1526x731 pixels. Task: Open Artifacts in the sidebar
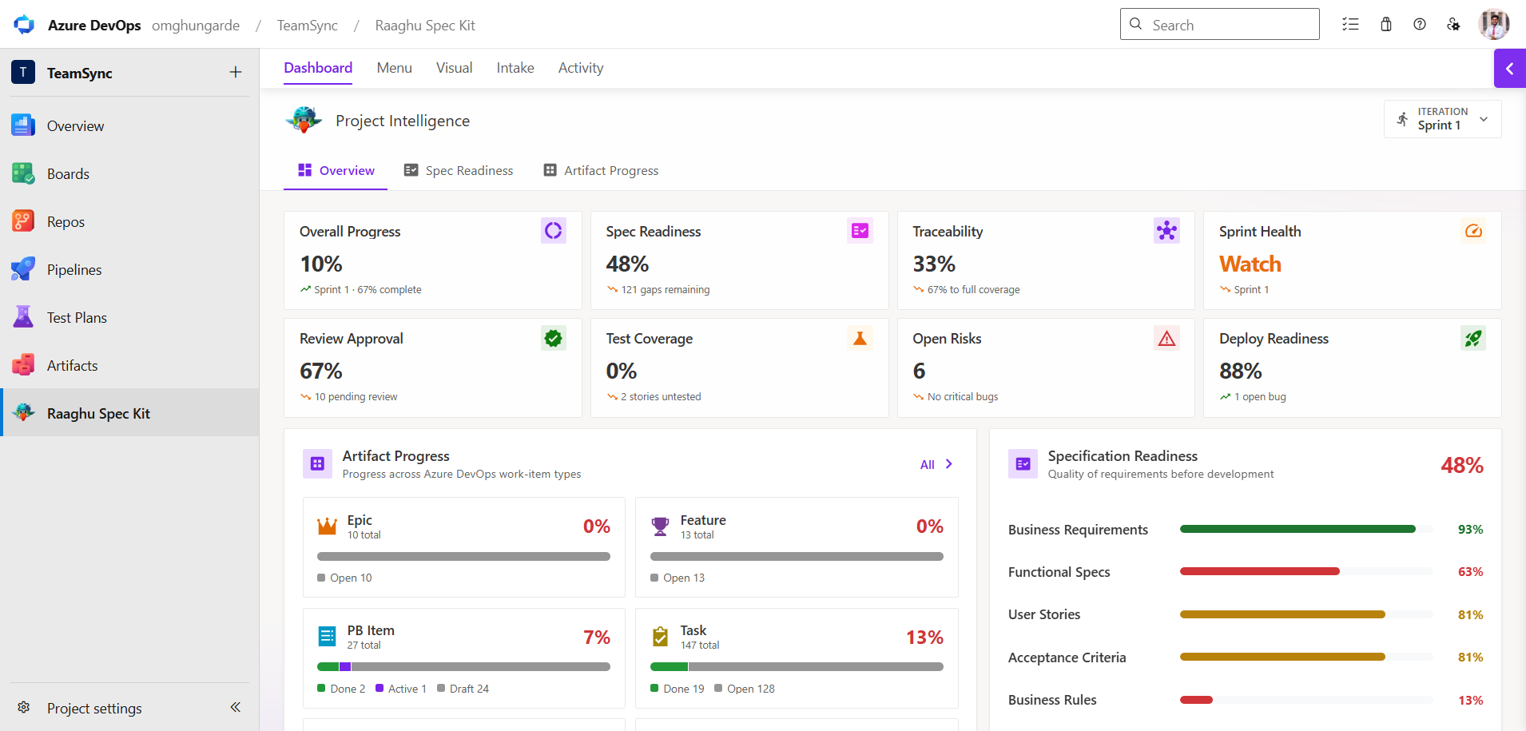tap(129, 365)
